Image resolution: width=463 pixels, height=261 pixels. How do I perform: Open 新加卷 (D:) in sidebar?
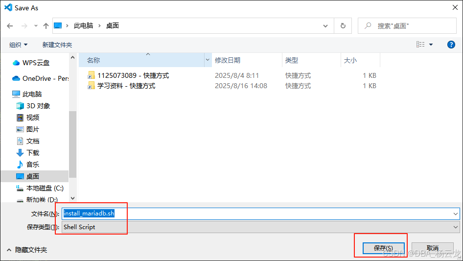37,199
